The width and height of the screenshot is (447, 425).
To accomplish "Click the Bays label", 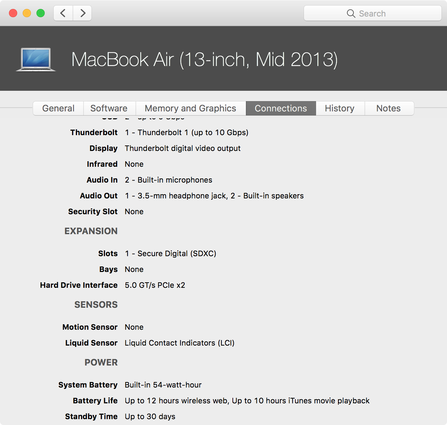I will tap(108, 269).
